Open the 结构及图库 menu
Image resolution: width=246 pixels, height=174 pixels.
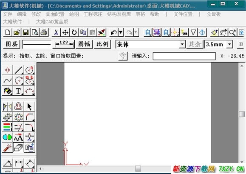point(119,14)
